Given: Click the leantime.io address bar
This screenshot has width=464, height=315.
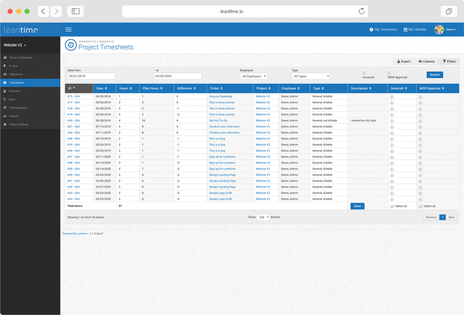Looking at the screenshot, I should tap(245, 11).
